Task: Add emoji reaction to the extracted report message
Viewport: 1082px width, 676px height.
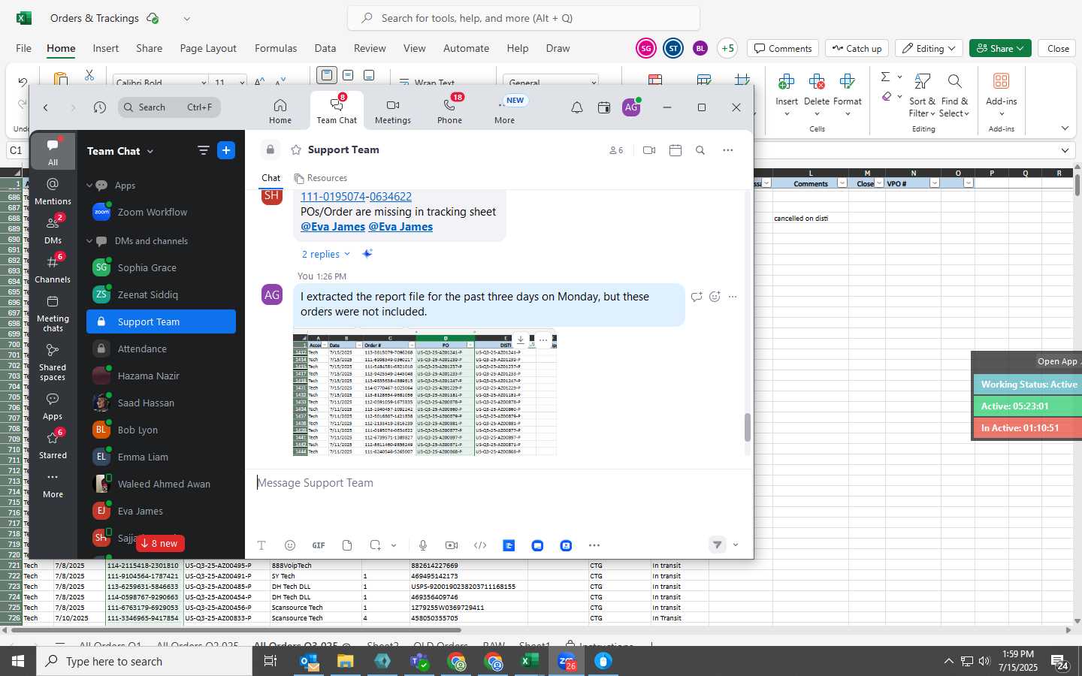Action: click(x=715, y=297)
